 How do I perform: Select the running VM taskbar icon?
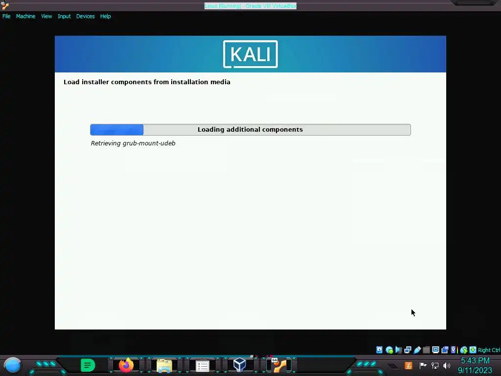click(279, 365)
